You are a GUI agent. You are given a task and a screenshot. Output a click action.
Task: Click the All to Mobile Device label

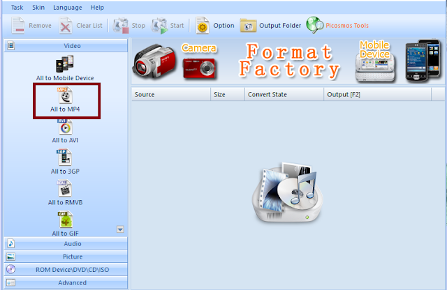65,78
